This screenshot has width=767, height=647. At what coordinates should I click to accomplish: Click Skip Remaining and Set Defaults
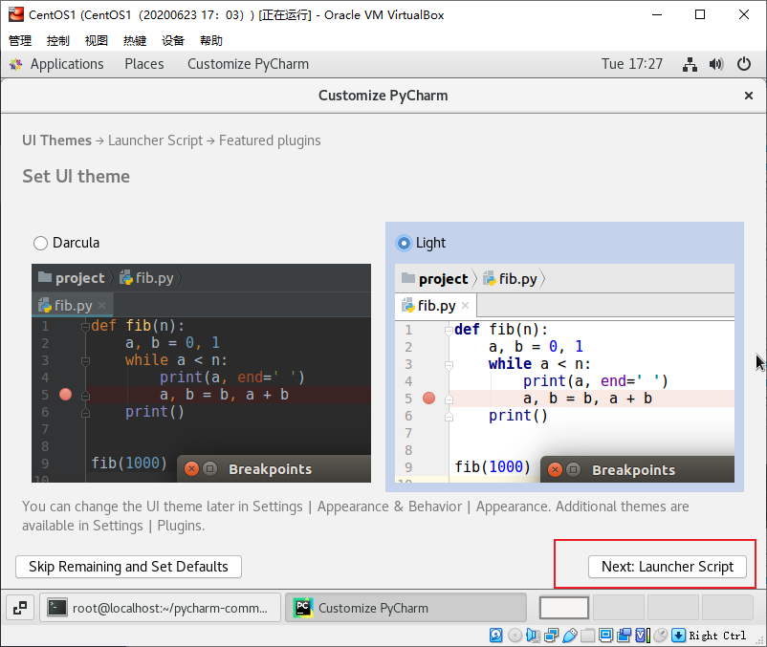pyautogui.click(x=128, y=566)
